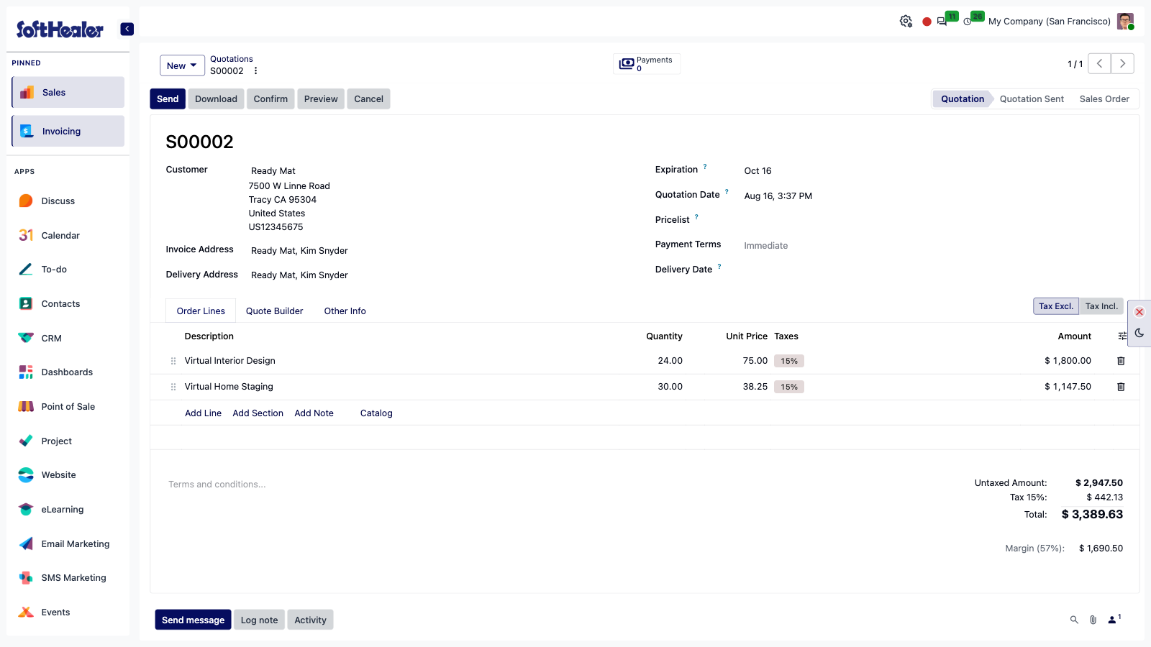This screenshot has height=647, width=1151.
Task: Open the user avatar menu
Action: point(1125,22)
